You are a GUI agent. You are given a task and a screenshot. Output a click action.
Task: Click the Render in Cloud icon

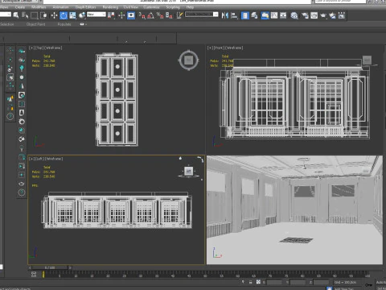[332, 15]
